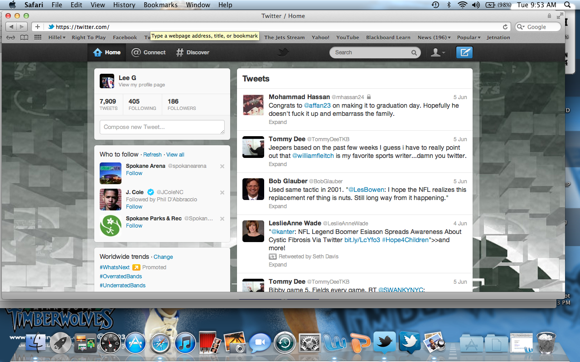Expand Bob Glauber's tweet

pyautogui.click(x=278, y=206)
